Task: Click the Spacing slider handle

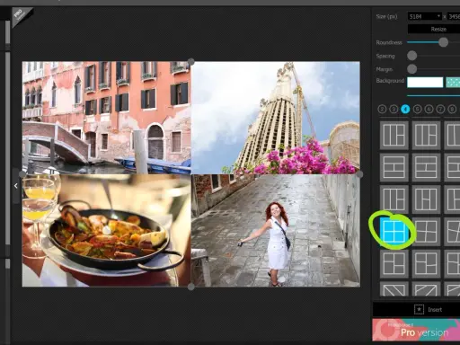Action: point(412,56)
